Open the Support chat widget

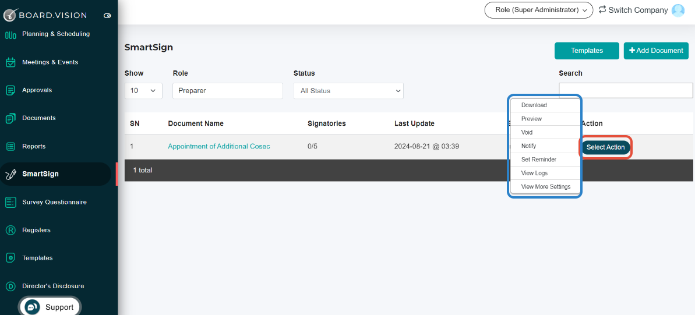coord(50,307)
